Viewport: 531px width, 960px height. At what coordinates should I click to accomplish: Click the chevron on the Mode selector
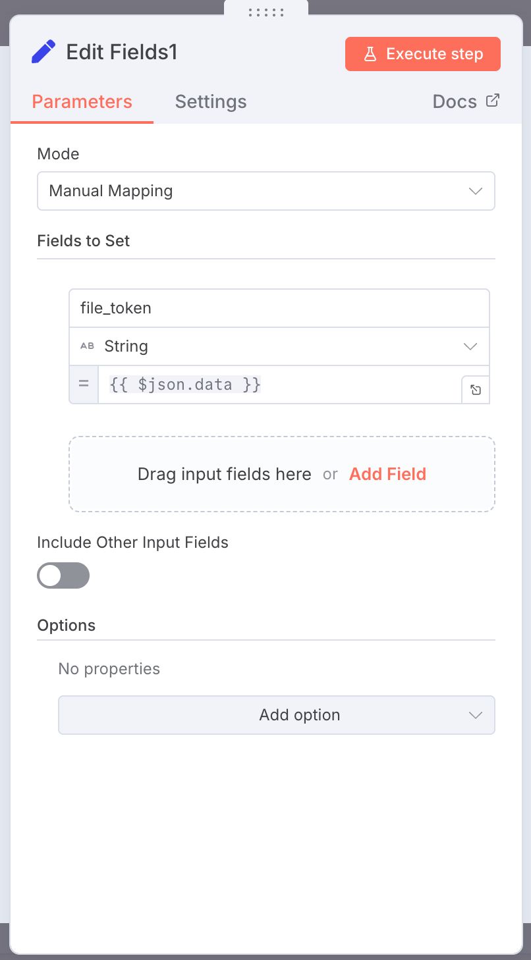click(x=475, y=191)
